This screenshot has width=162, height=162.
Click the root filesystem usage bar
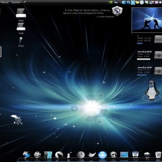(x=140, y=43)
